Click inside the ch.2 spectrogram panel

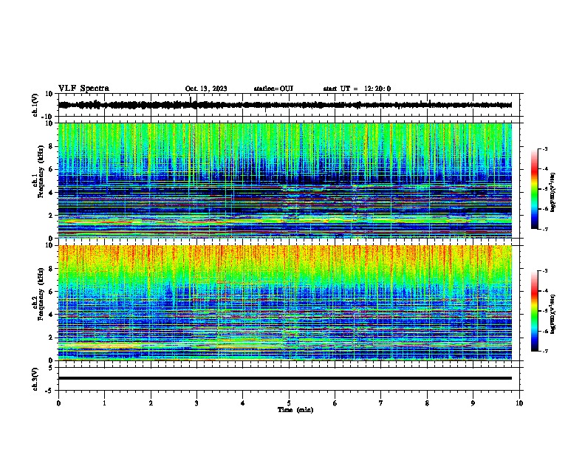pyautogui.click(x=285, y=303)
